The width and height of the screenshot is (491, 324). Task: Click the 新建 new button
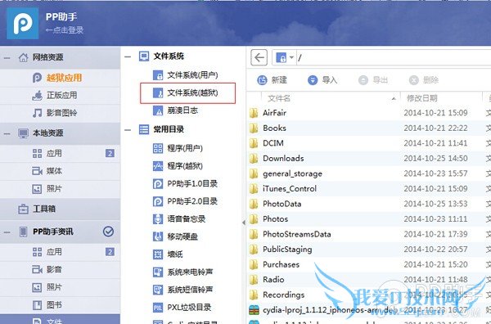pyautogui.click(x=272, y=80)
